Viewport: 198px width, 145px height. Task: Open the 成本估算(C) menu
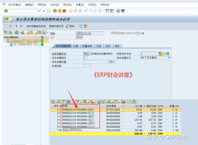pyautogui.click(x=15, y=5)
